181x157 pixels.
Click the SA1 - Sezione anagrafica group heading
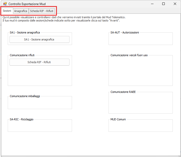pos(25,32)
